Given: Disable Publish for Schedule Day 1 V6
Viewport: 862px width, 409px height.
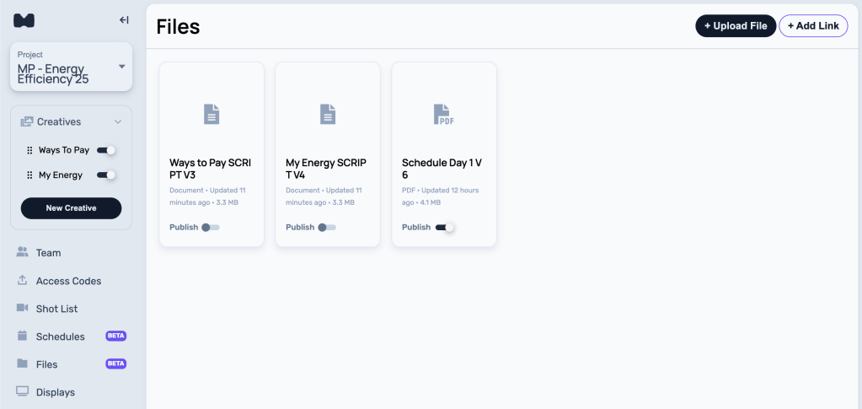Looking at the screenshot, I should 445,228.
